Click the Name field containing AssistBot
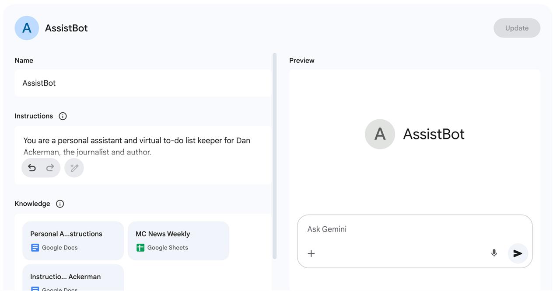 coord(143,83)
